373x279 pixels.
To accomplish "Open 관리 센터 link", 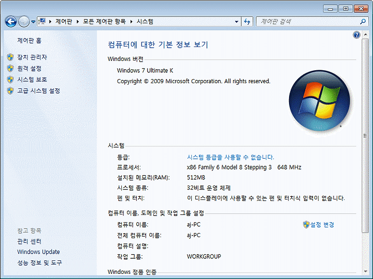I will click(x=29, y=241).
